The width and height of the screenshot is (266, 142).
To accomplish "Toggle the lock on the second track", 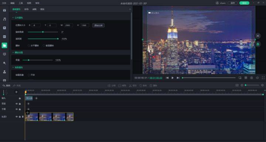I will click(x=20, y=104).
